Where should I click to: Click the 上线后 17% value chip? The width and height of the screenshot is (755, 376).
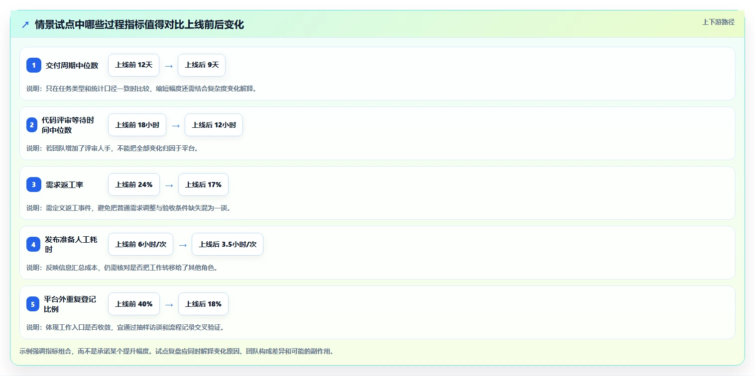click(203, 185)
